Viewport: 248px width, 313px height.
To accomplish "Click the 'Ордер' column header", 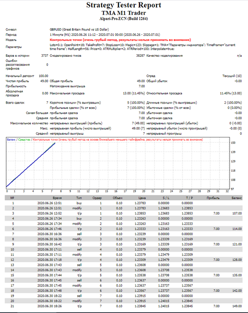I will click(97, 198).
